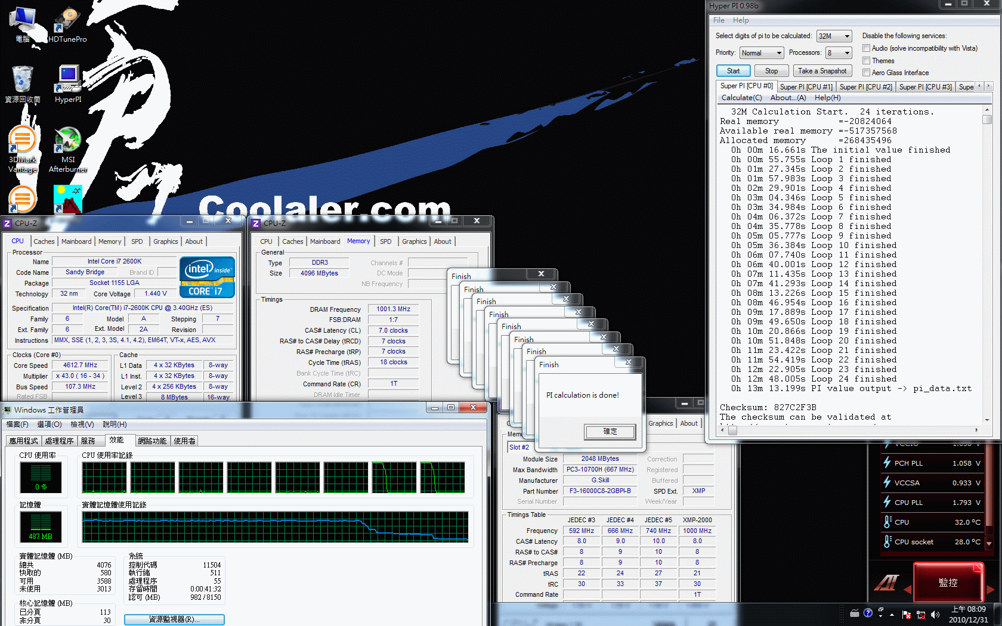Open the Priority Normal dropdown
The width and height of the screenshot is (1002, 626).
pos(761,53)
